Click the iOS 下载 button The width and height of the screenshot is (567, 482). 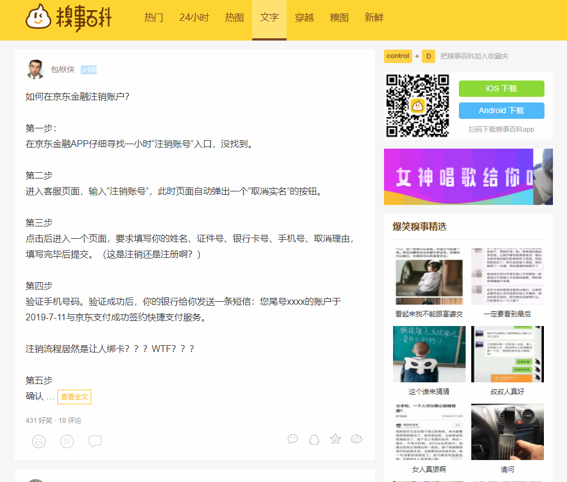coord(501,88)
